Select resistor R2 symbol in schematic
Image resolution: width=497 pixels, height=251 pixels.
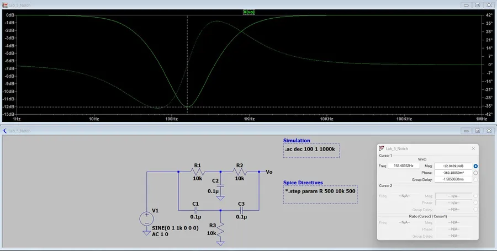click(x=240, y=172)
